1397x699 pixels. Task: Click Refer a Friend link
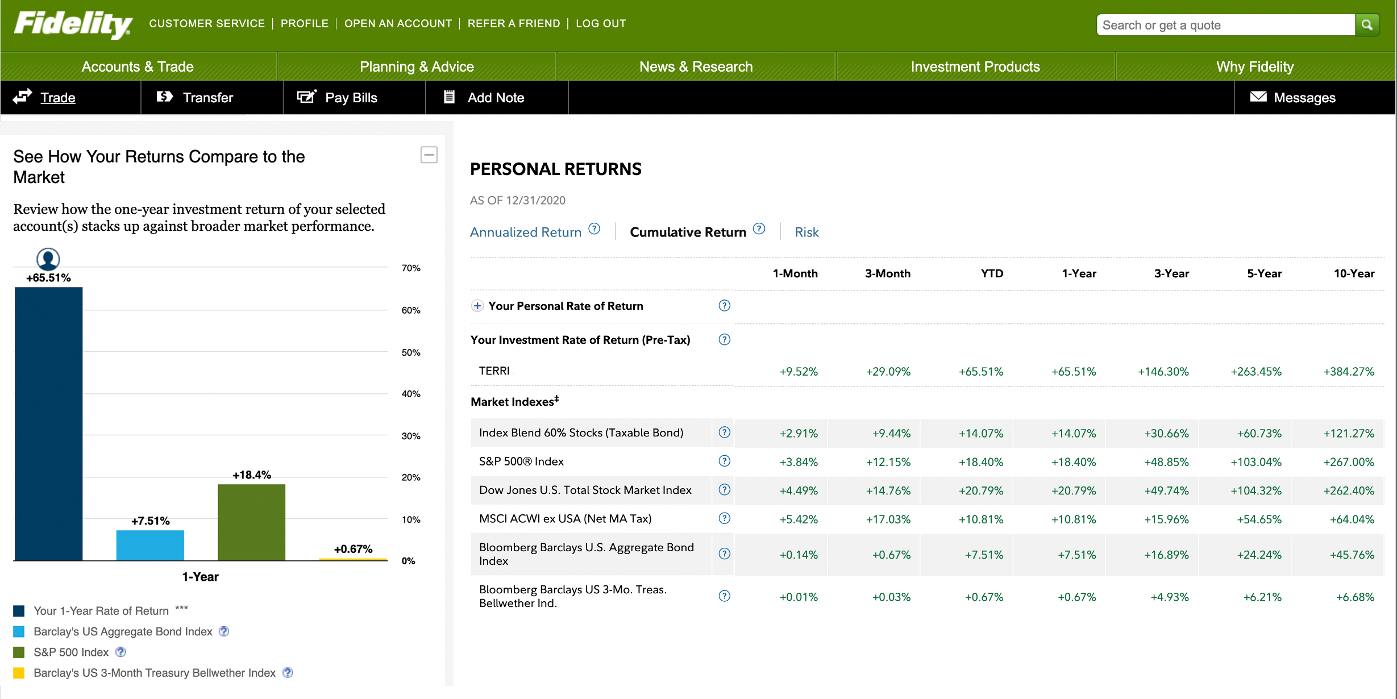[514, 23]
